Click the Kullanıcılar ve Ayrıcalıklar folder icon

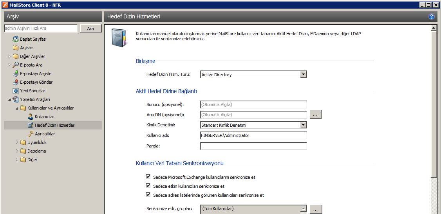click(x=23, y=108)
